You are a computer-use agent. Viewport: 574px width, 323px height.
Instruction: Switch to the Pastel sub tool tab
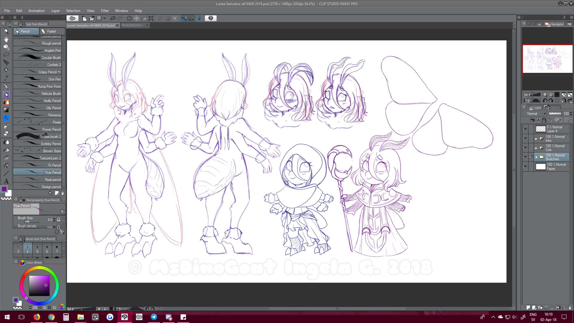pyautogui.click(x=51, y=31)
